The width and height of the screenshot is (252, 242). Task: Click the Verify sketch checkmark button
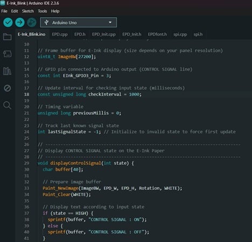(x=8, y=23)
